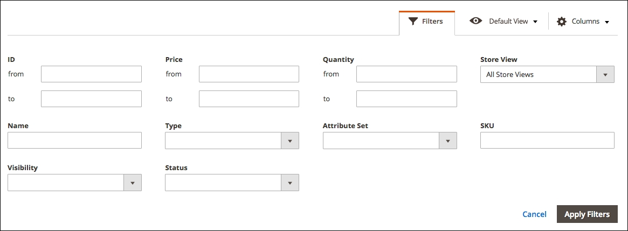This screenshot has height=231, width=628.
Task: Open the Default View dropdown
Action: (x=503, y=21)
